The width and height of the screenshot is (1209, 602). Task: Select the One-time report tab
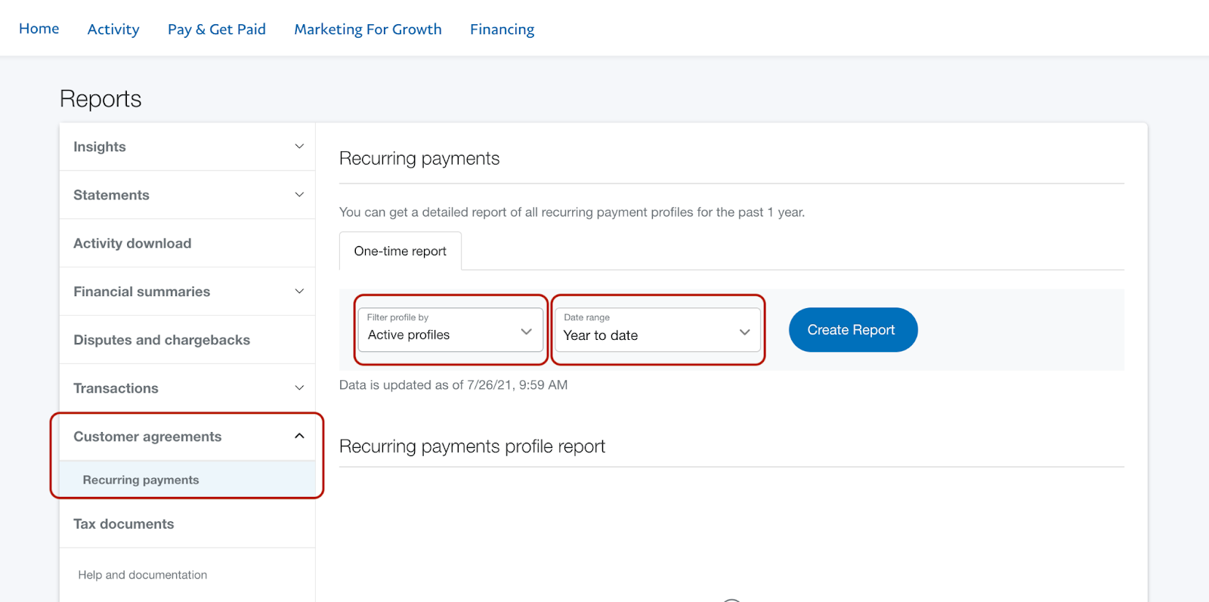point(400,251)
